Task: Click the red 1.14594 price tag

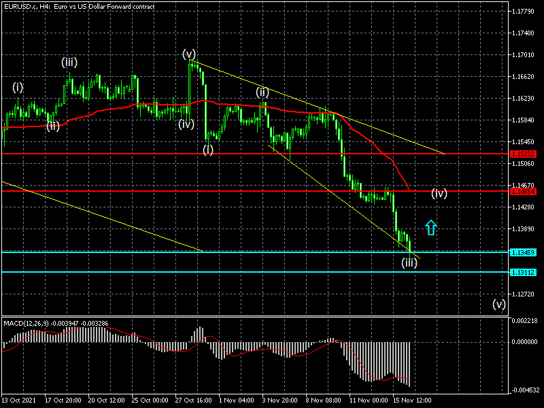Action: click(523, 191)
